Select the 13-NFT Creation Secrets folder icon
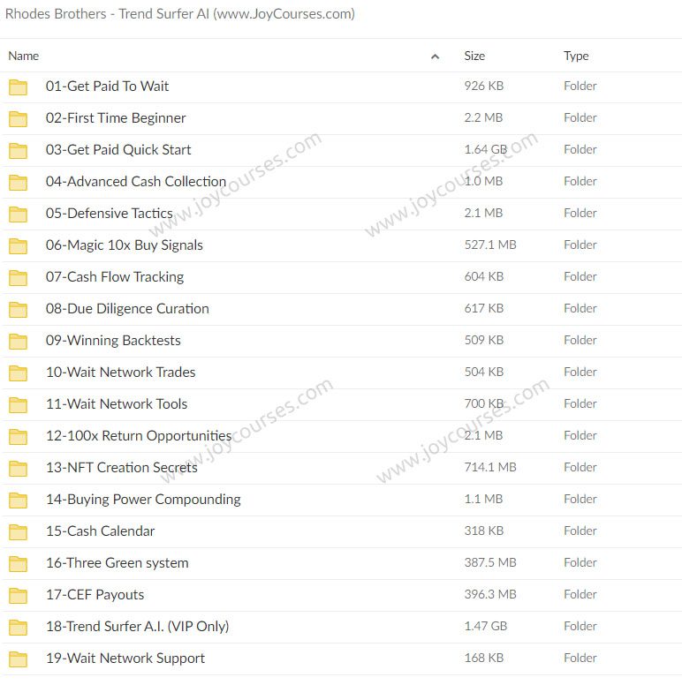The height and width of the screenshot is (685, 682). coord(18,469)
